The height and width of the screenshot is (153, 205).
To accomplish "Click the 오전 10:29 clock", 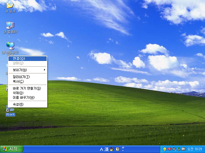I will click(x=195, y=149).
